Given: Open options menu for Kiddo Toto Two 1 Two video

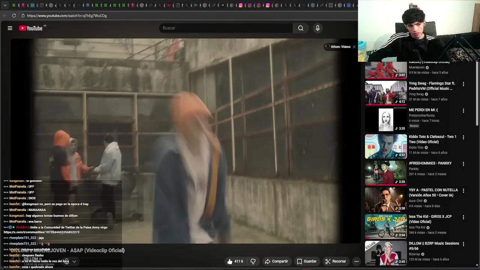Looking at the screenshot, I should point(463,138).
